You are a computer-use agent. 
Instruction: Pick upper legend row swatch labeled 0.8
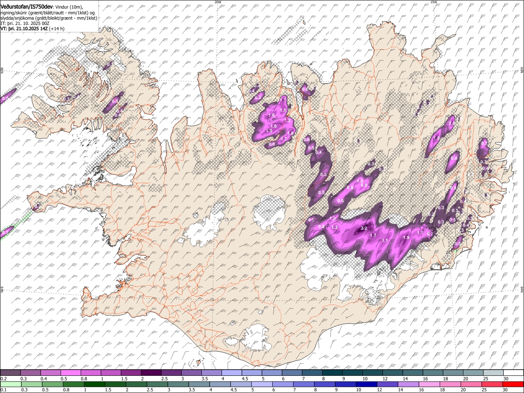(x=90, y=373)
